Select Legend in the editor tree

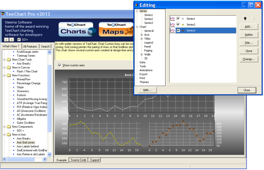[x=148, y=43]
